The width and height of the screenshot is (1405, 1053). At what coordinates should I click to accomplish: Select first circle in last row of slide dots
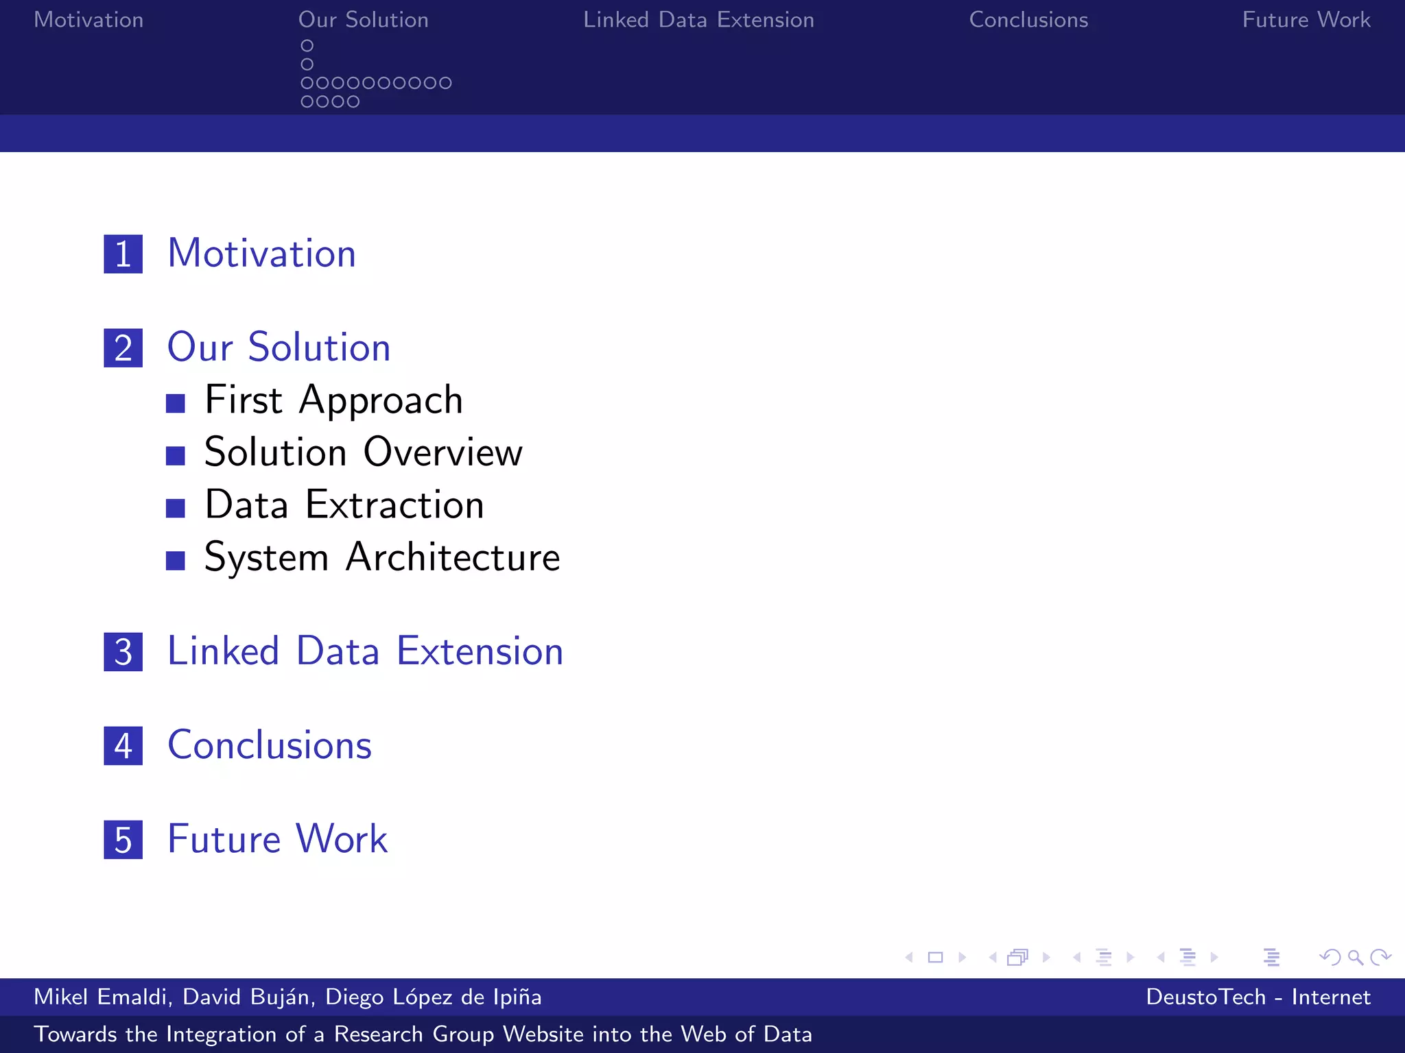[x=307, y=101]
